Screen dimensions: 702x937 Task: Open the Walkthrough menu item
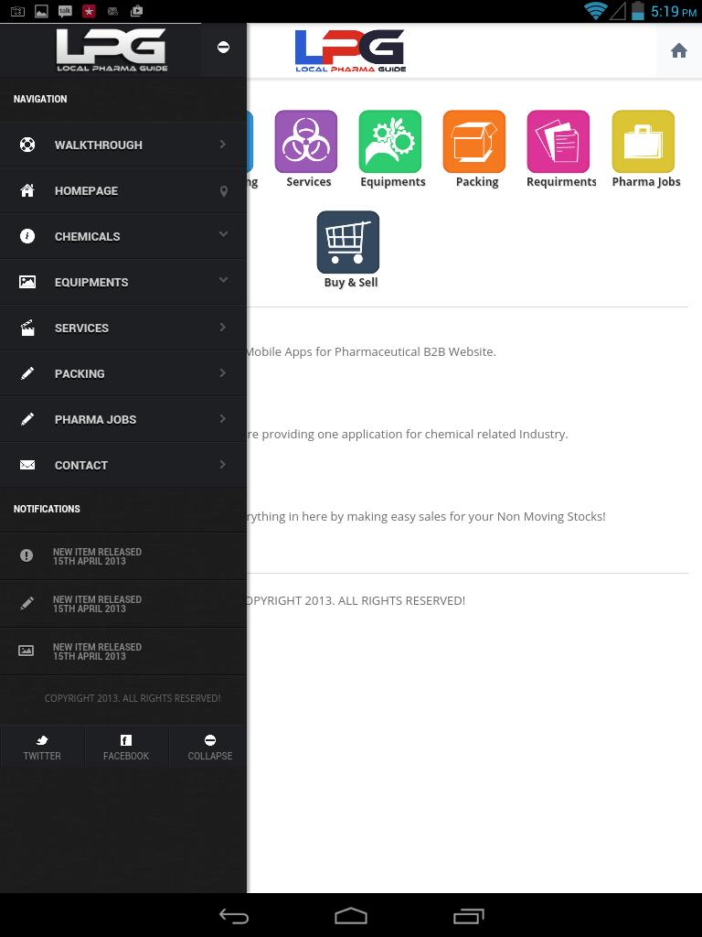click(123, 145)
